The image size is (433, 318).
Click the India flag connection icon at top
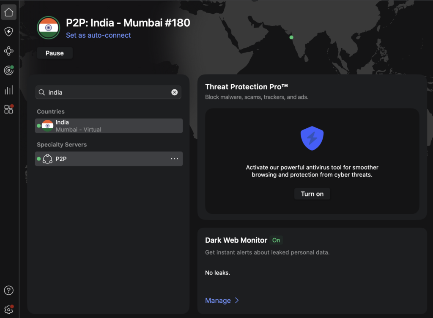(49, 28)
